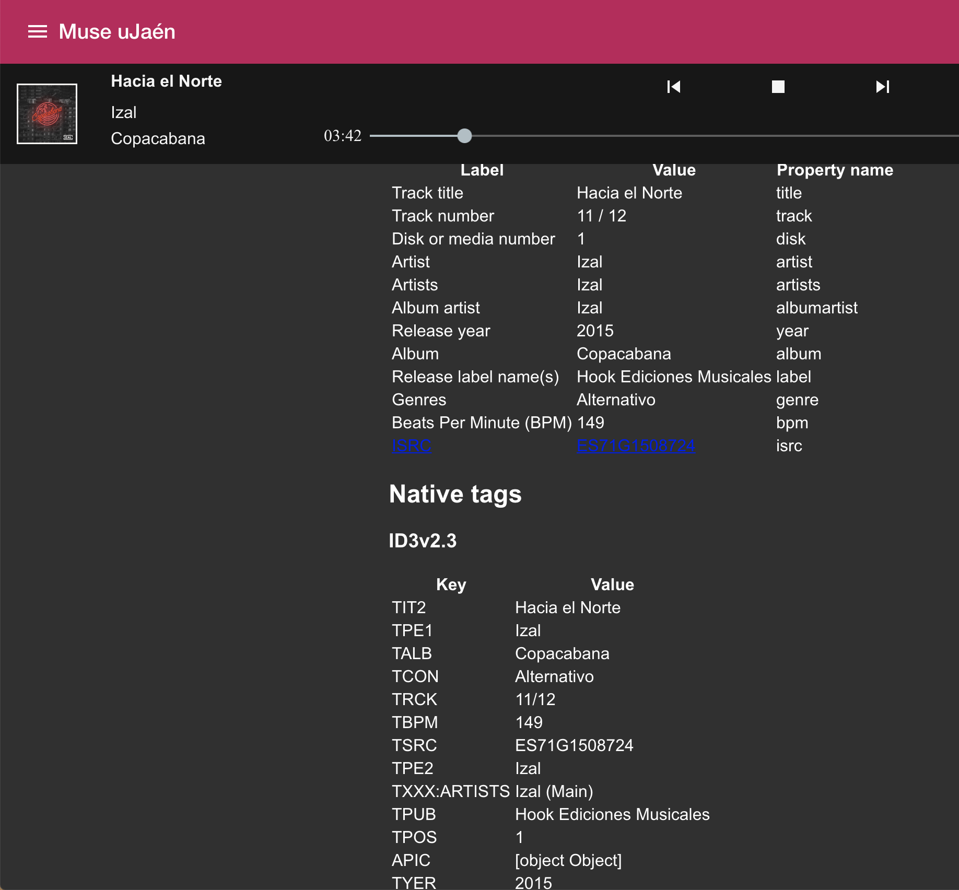The height and width of the screenshot is (890, 959).
Task: Open the ISRC label link
Action: coord(411,446)
